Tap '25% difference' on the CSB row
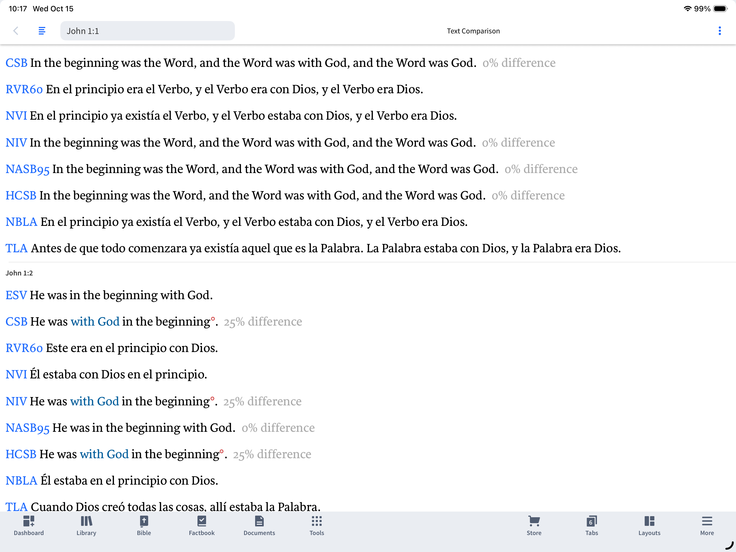Viewport: 736px width, 552px height. pyautogui.click(x=263, y=322)
